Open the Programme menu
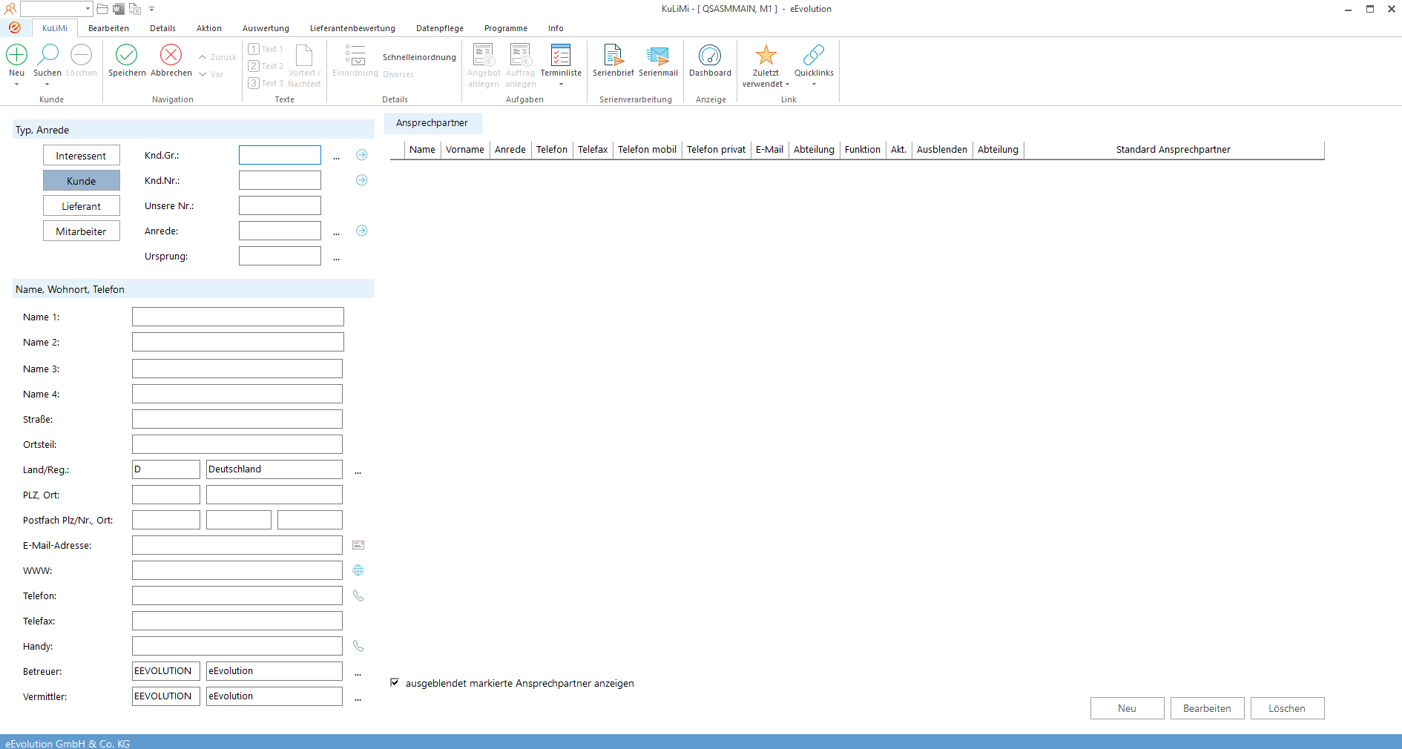 [x=505, y=28]
